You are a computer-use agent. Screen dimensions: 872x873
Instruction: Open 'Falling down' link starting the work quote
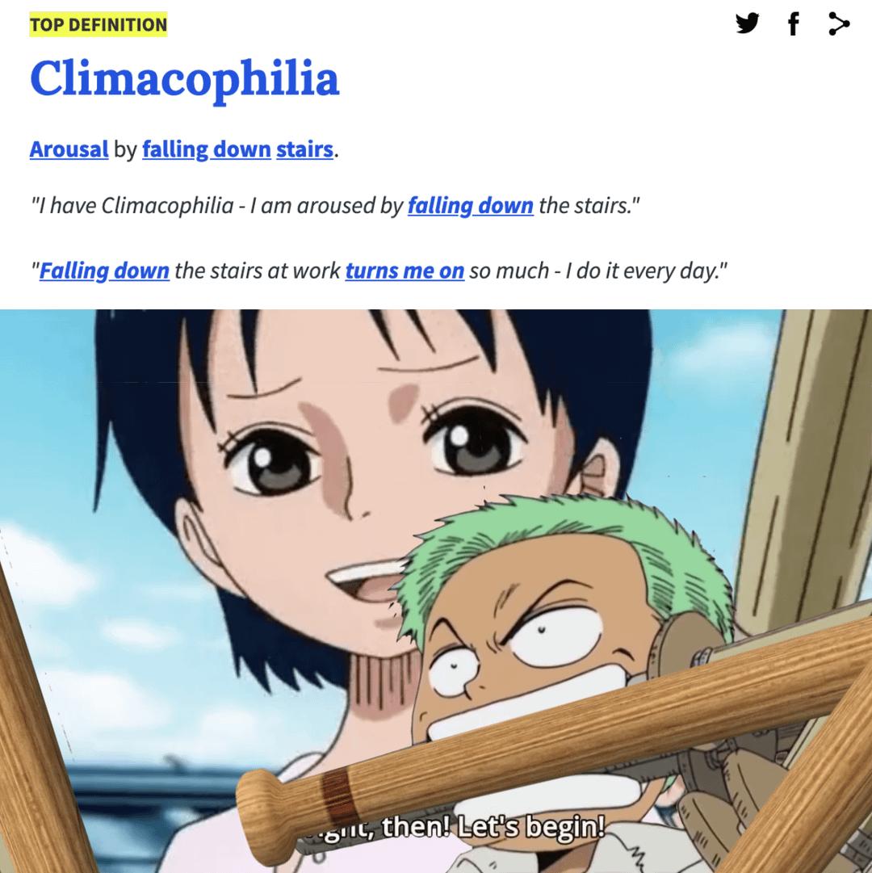104,271
